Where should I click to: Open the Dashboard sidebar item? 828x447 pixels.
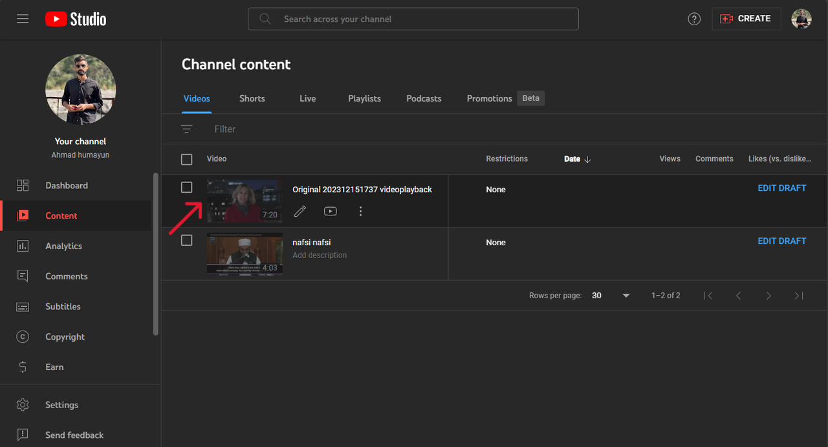76,186
